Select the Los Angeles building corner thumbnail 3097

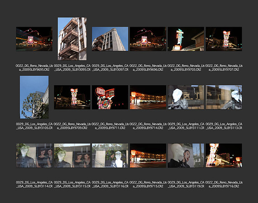point(110,39)
